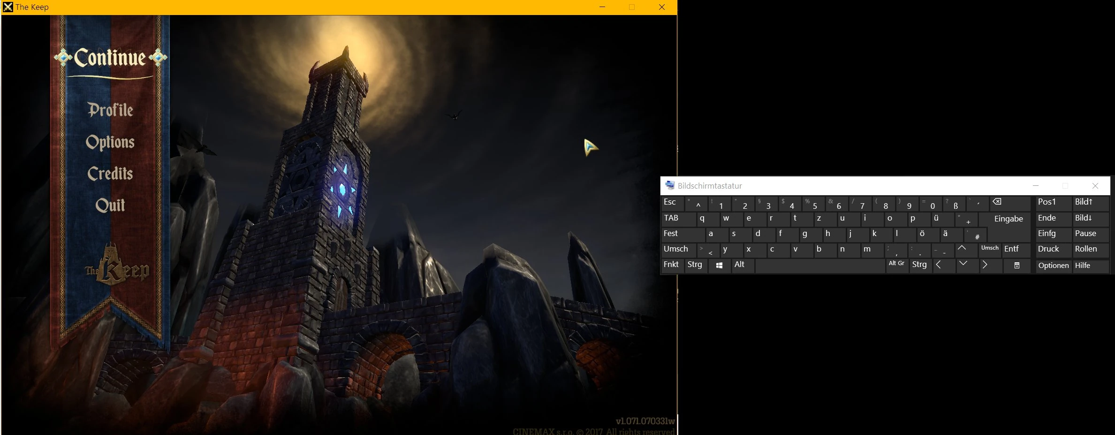1115x435 pixels.
Task: Click the Windows logo key
Action: pyautogui.click(x=719, y=266)
